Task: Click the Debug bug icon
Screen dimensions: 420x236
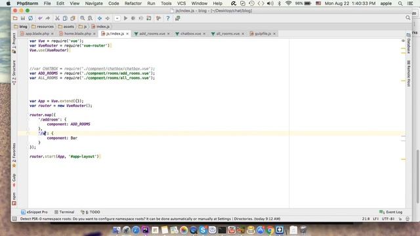Action: coord(133,18)
